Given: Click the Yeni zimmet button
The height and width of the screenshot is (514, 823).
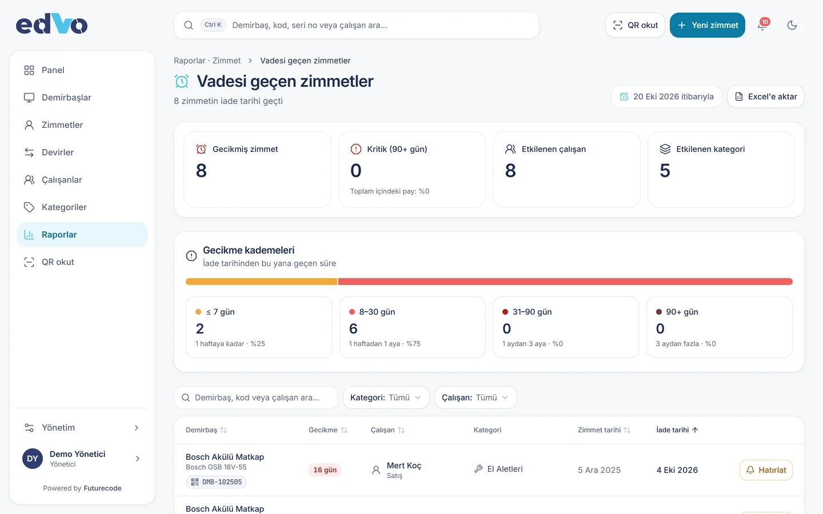Looking at the screenshot, I should click(708, 25).
